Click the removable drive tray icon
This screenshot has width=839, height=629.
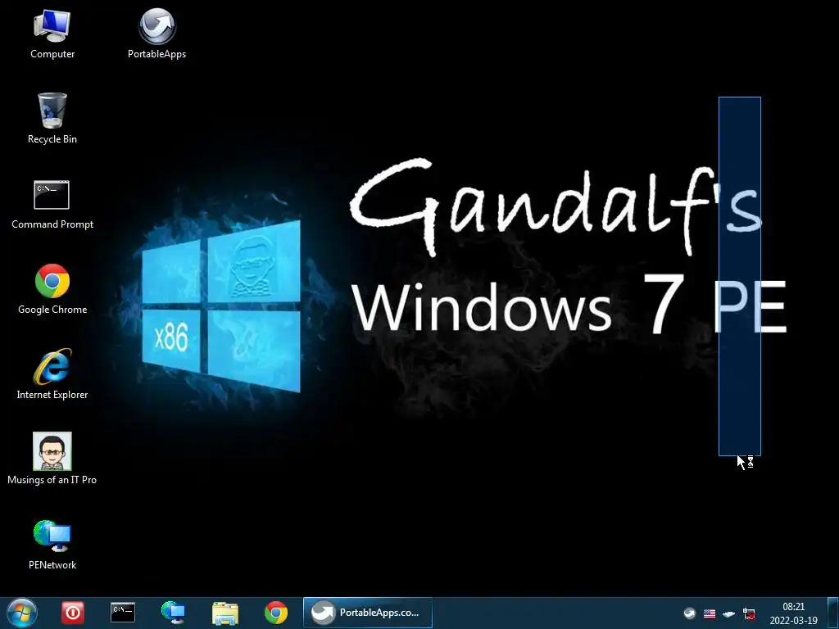(728, 613)
